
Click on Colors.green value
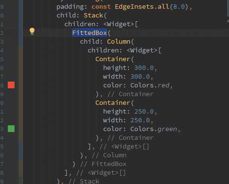pos(154,129)
